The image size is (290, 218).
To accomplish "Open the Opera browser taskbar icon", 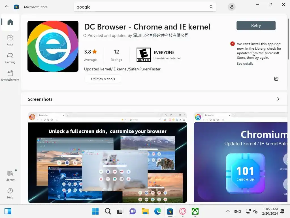I will [x=183, y=211].
